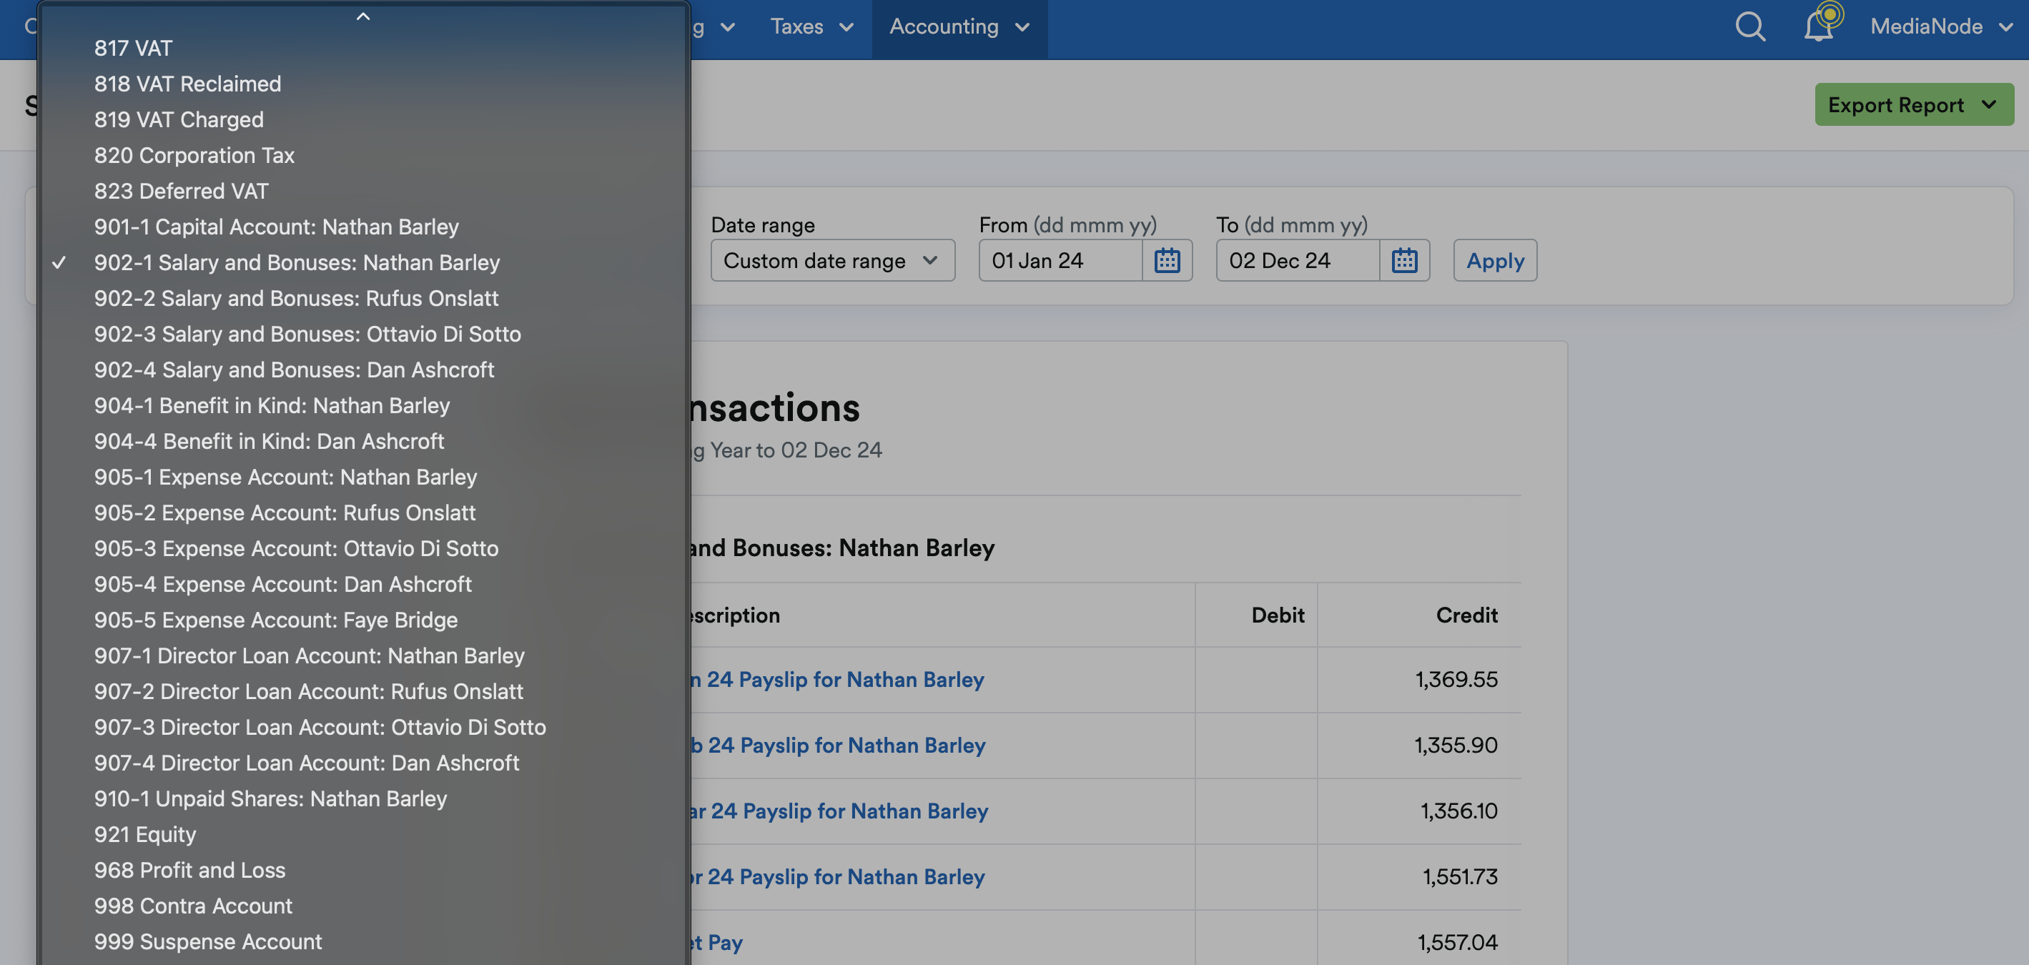Select 823 Deferred VAT account

click(364, 192)
